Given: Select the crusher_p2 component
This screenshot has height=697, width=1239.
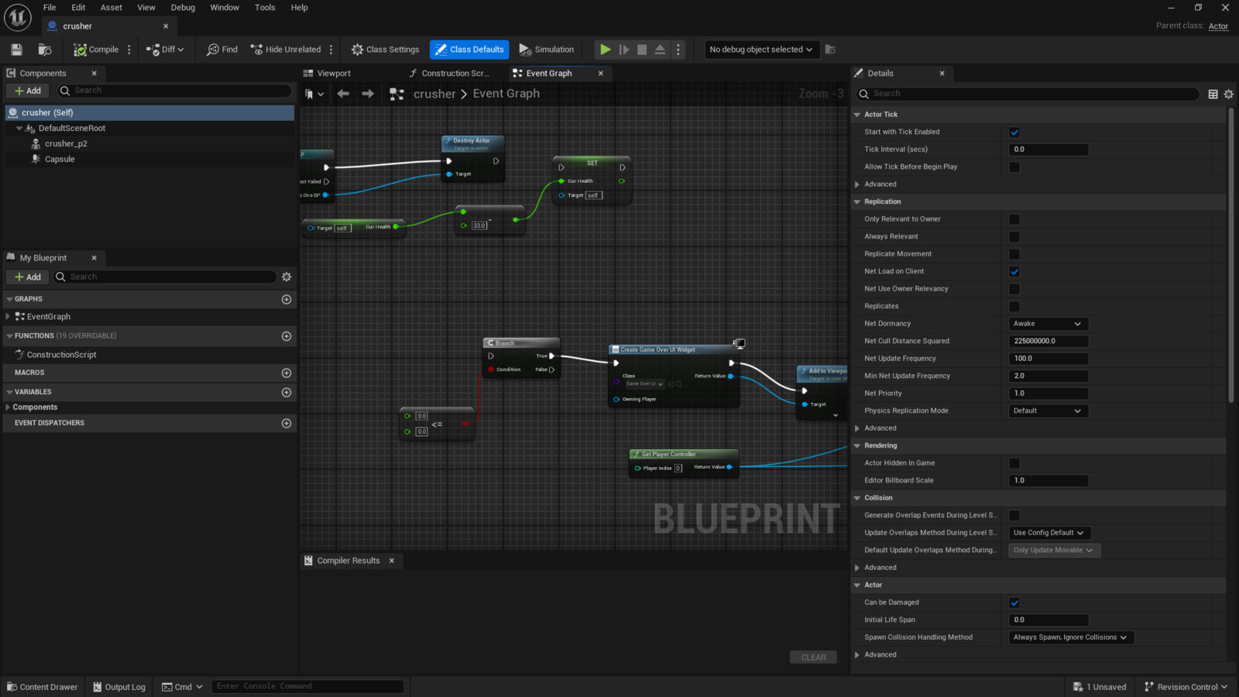Looking at the screenshot, I should [x=66, y=144].
